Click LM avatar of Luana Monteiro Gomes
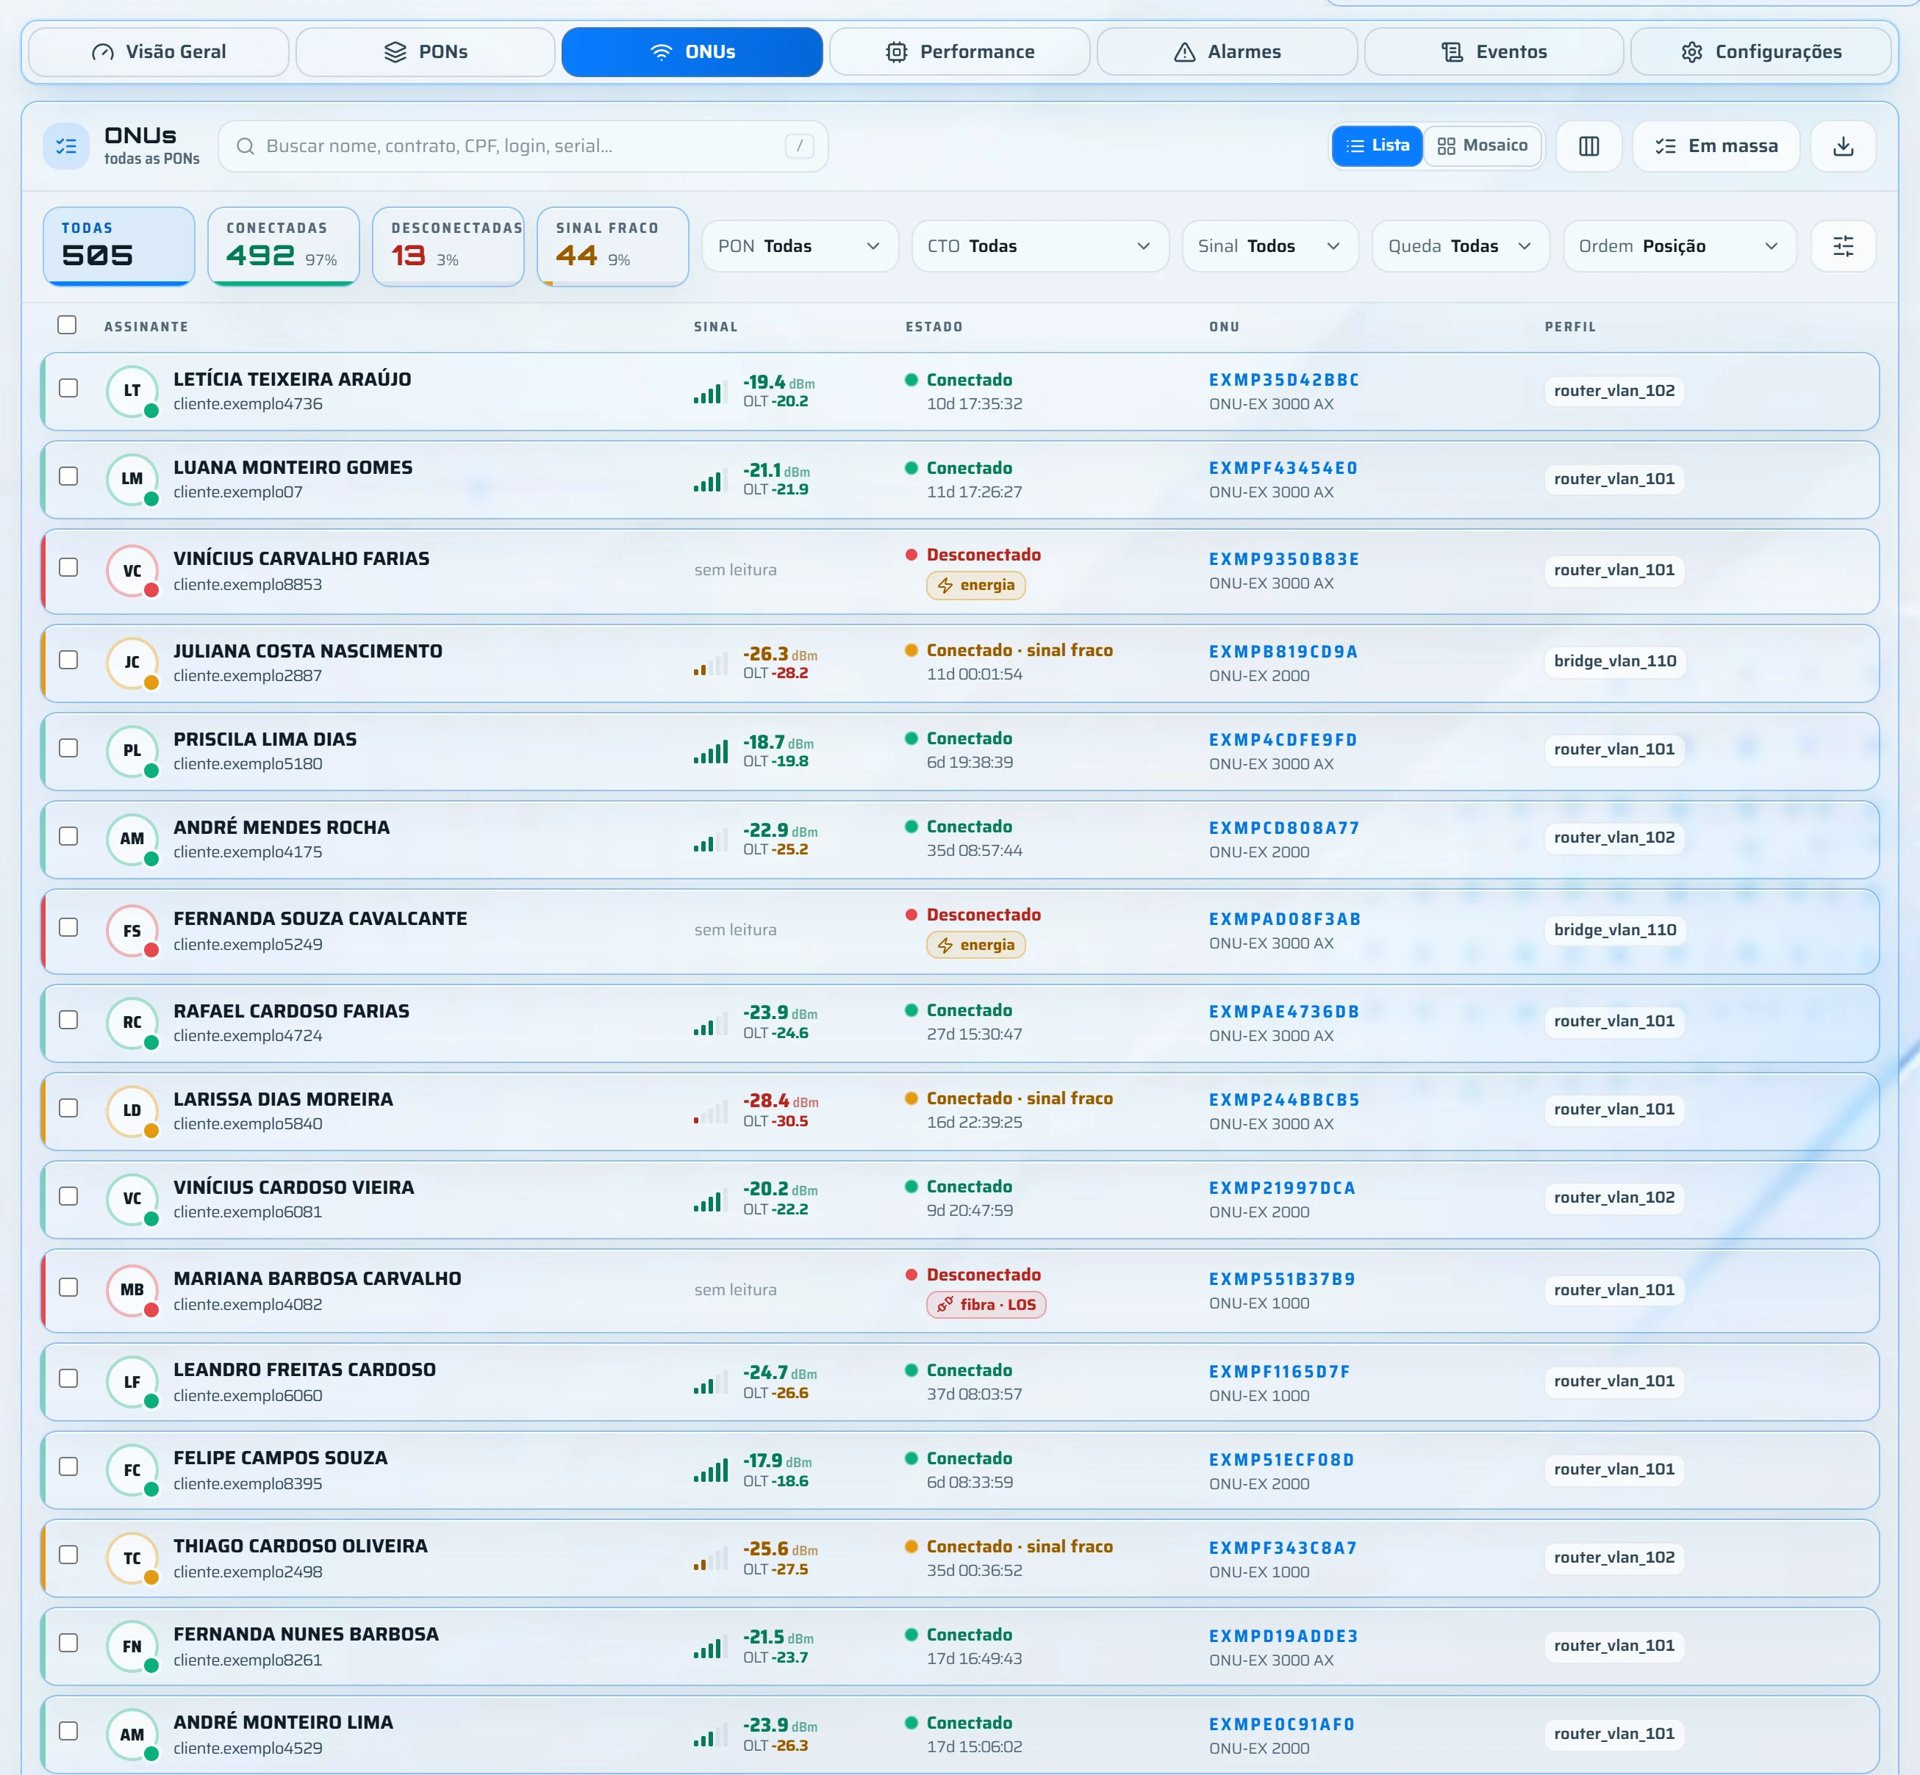 pos(132,479)
